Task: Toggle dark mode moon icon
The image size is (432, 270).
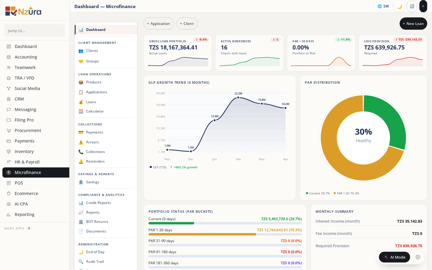Action: point(400,6)
